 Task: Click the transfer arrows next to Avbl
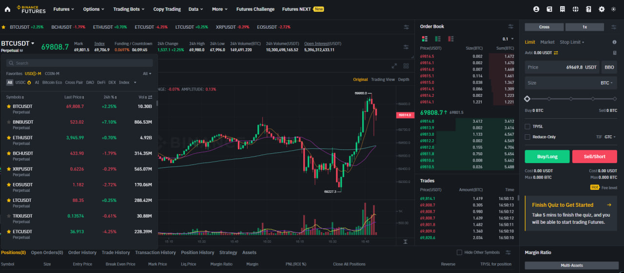tap(556, 53)
